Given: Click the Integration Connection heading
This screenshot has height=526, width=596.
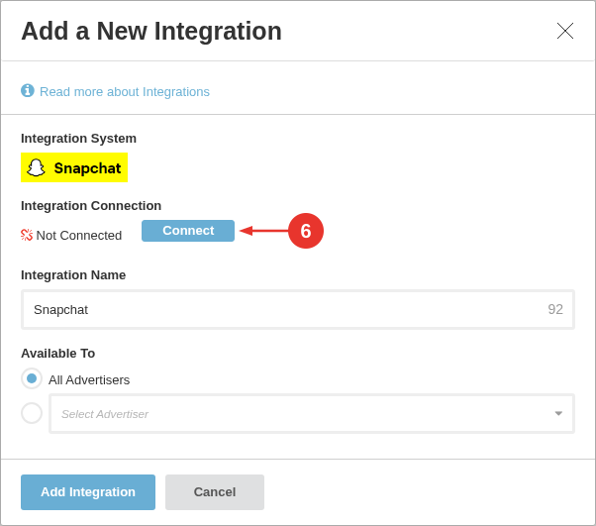Looking at the screenshot, I should tap(91, 205).
